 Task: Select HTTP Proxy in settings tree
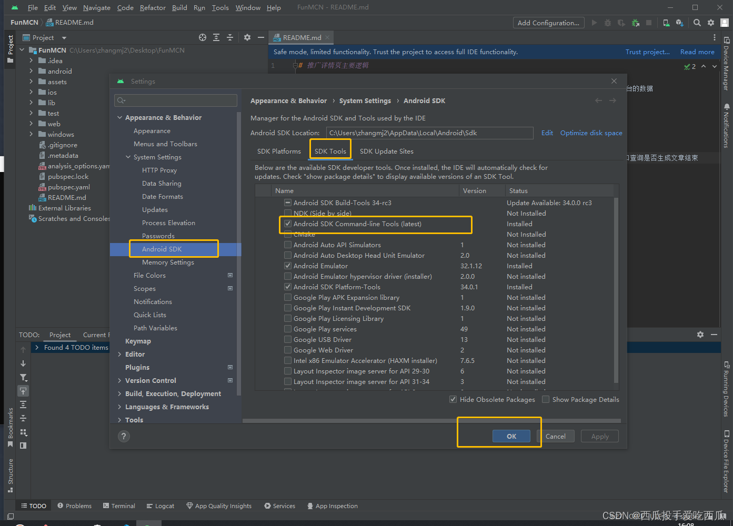159,170
